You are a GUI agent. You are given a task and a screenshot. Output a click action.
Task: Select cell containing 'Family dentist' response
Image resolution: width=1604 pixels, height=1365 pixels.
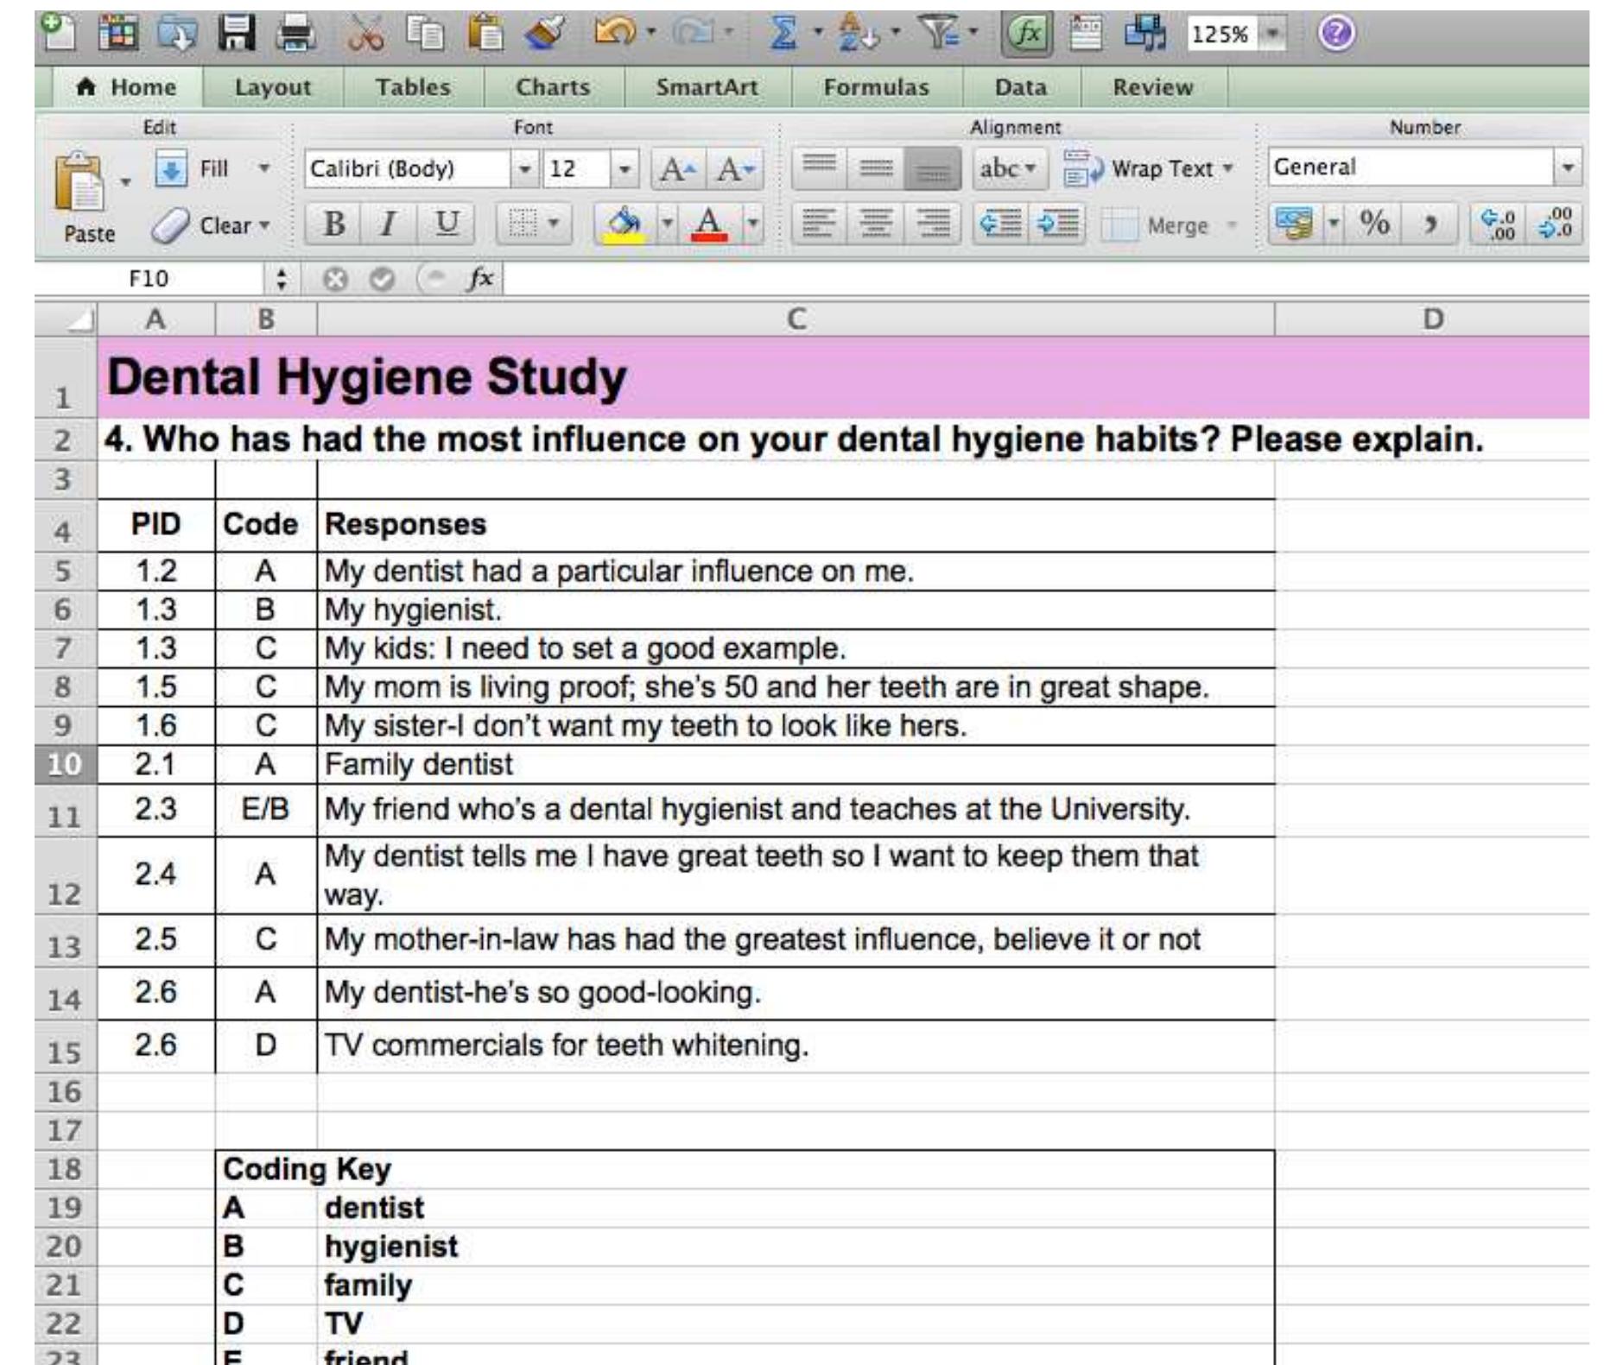pyautogui.click(x=795, y=765)
